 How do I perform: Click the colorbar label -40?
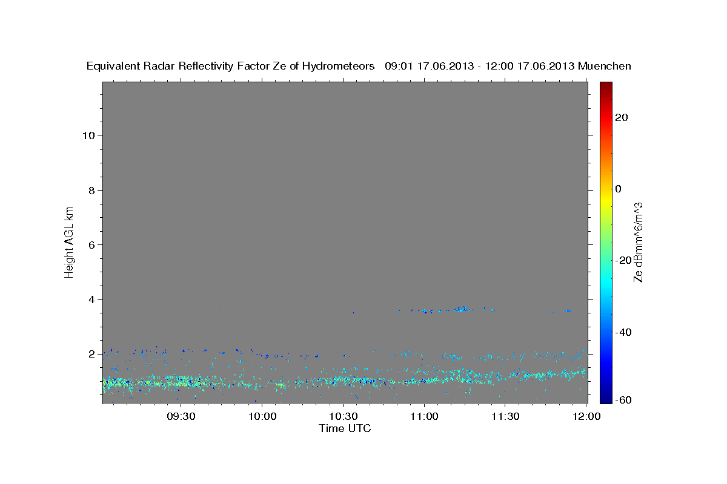pyautogui.click(x=624, y=332)
